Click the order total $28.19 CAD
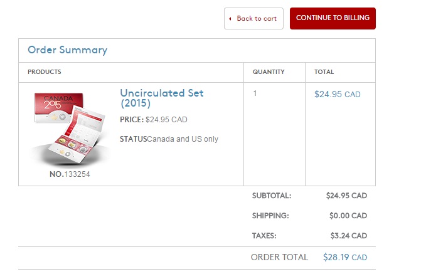This screenshot has width=421, height=274. coord(345,257)
